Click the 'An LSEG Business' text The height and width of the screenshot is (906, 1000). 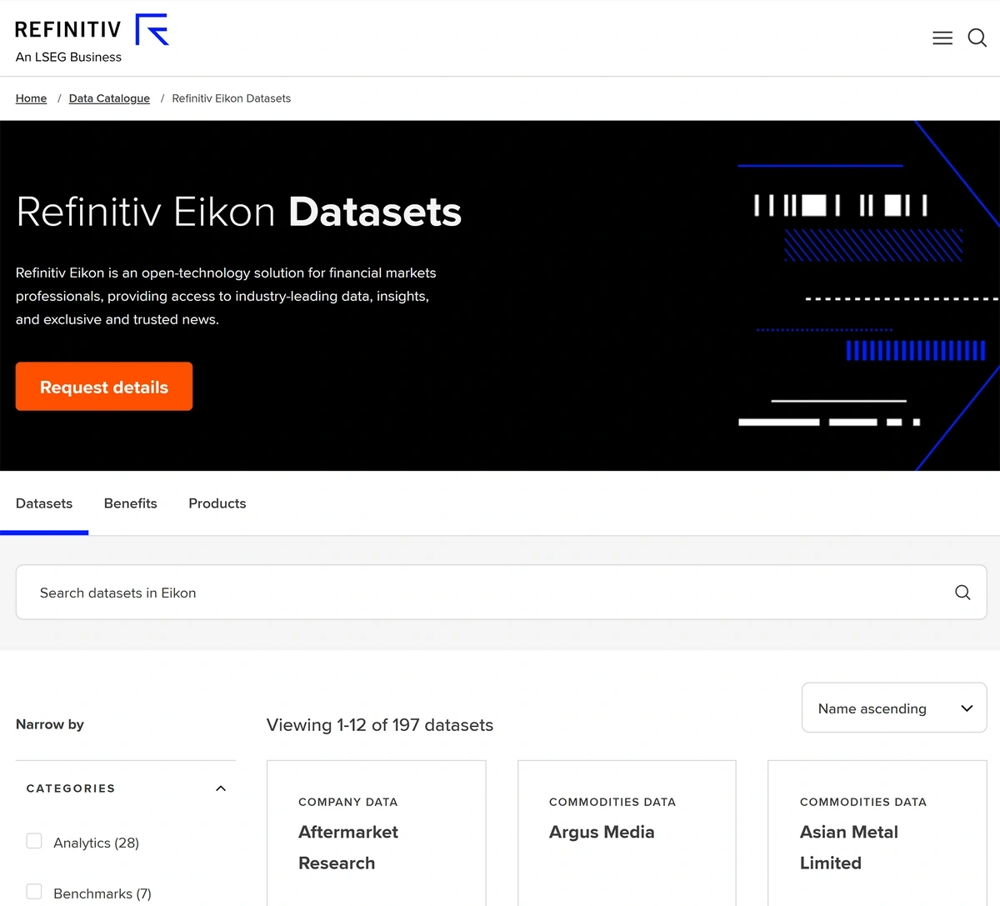[68, 58]
